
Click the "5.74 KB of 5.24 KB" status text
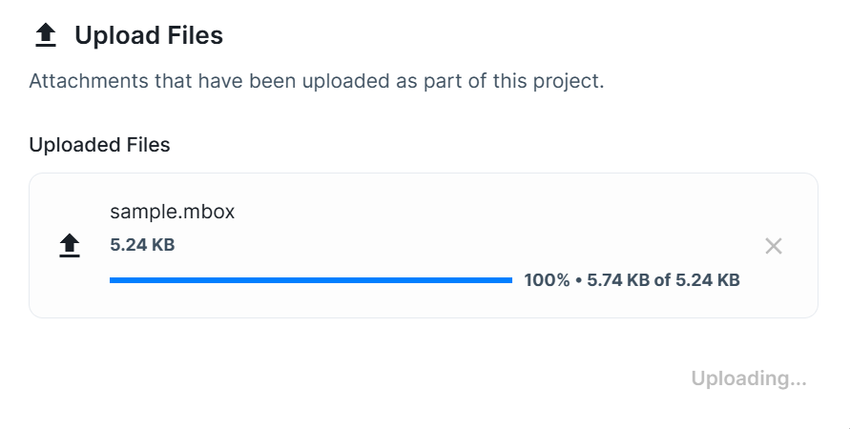click(663, 280)
